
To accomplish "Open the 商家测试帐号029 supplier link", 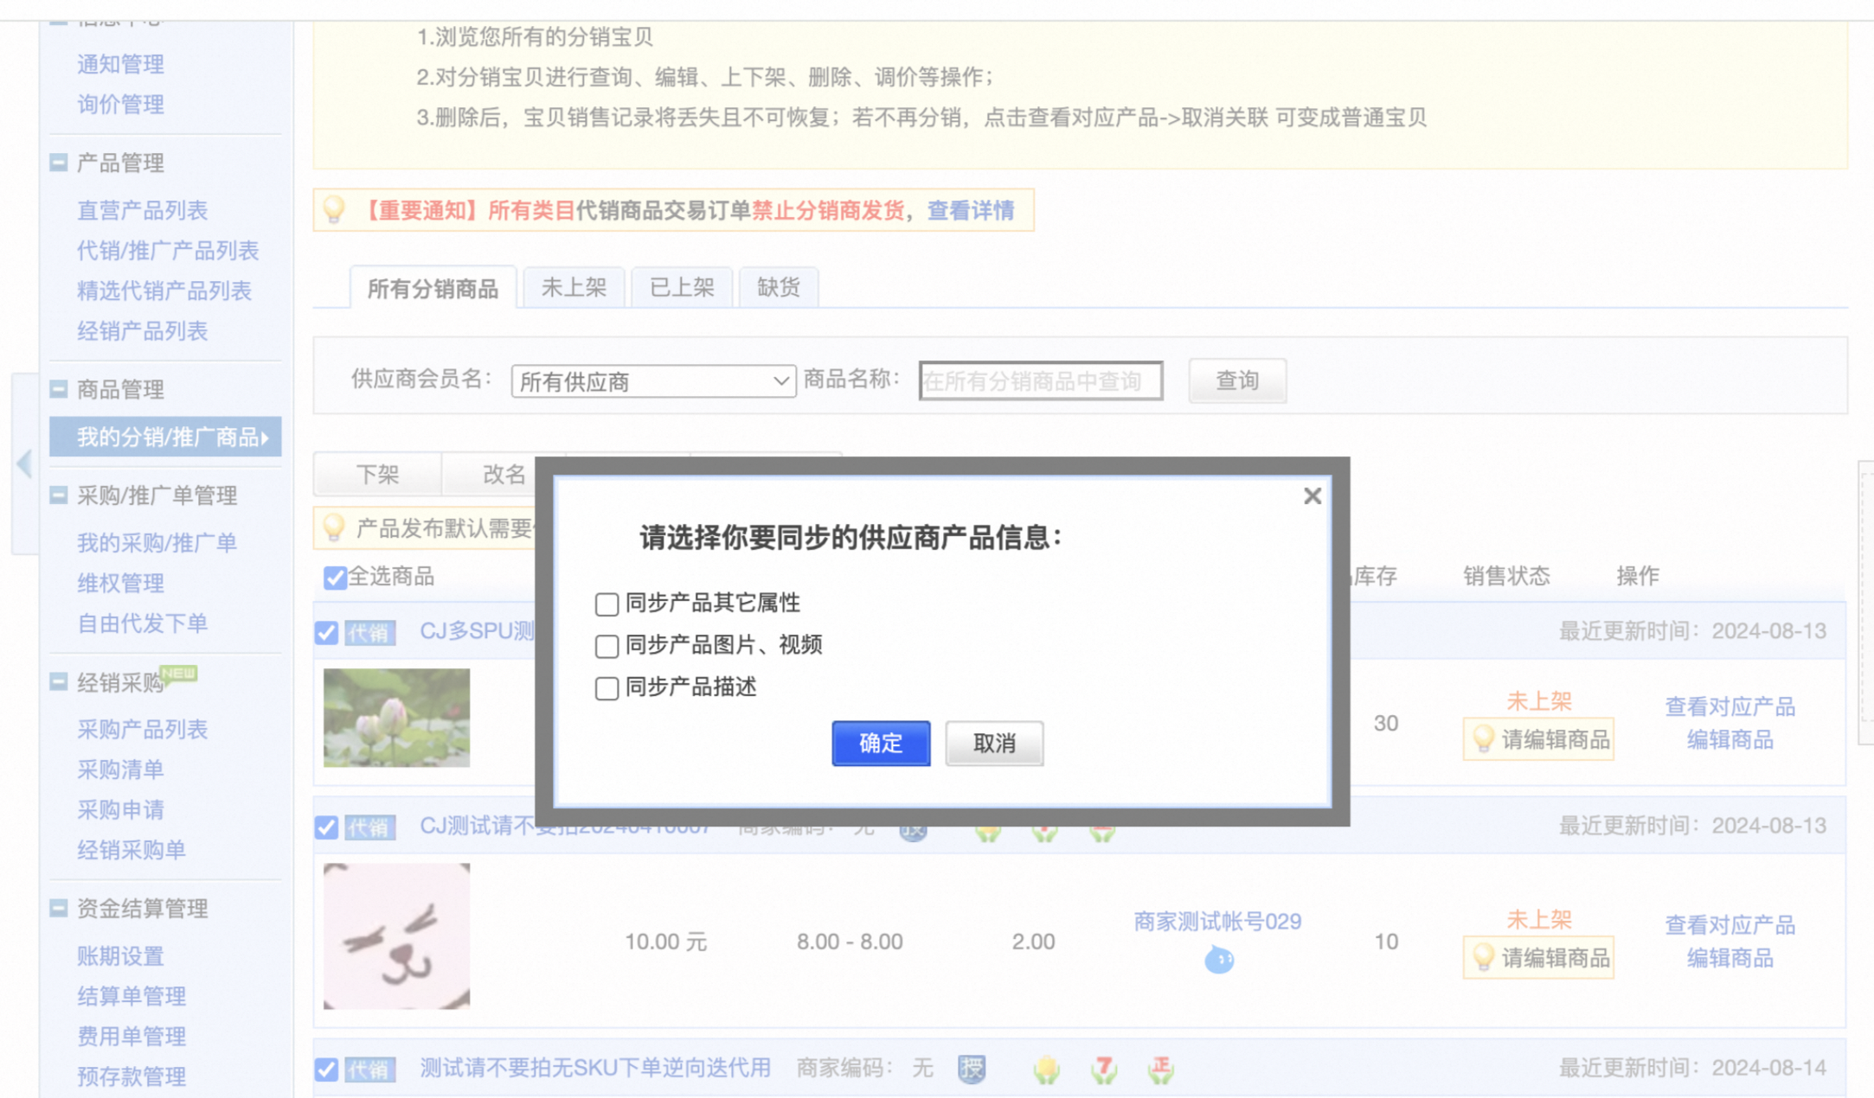I will point(1217,922).
